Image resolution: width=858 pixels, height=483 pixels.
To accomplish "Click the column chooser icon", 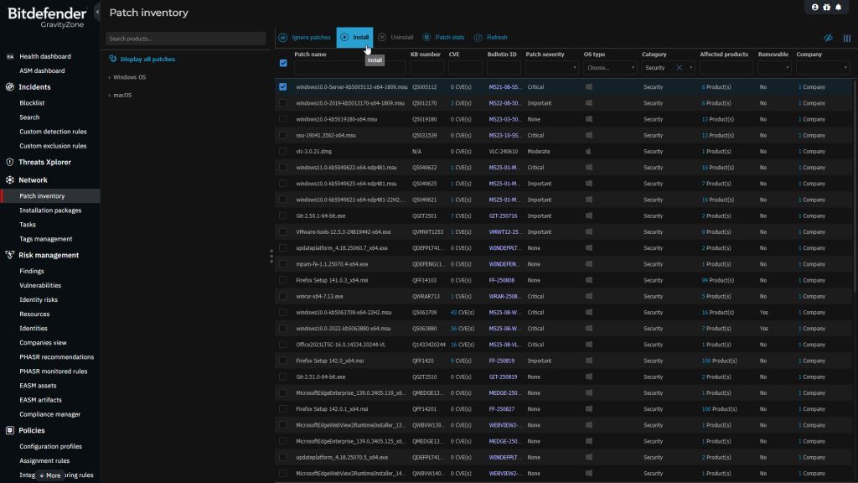I will 846,38.
